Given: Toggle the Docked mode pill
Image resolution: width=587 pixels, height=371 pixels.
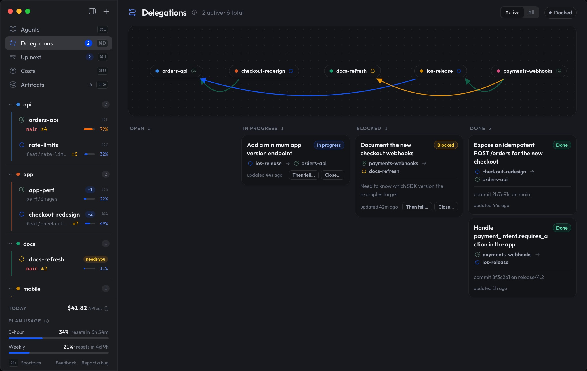Looking at the screenshot, I should click(560, 13).
